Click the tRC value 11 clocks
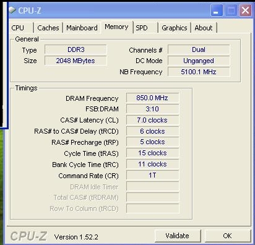This screenshot has width=255, height=245. tap(152, 165)
